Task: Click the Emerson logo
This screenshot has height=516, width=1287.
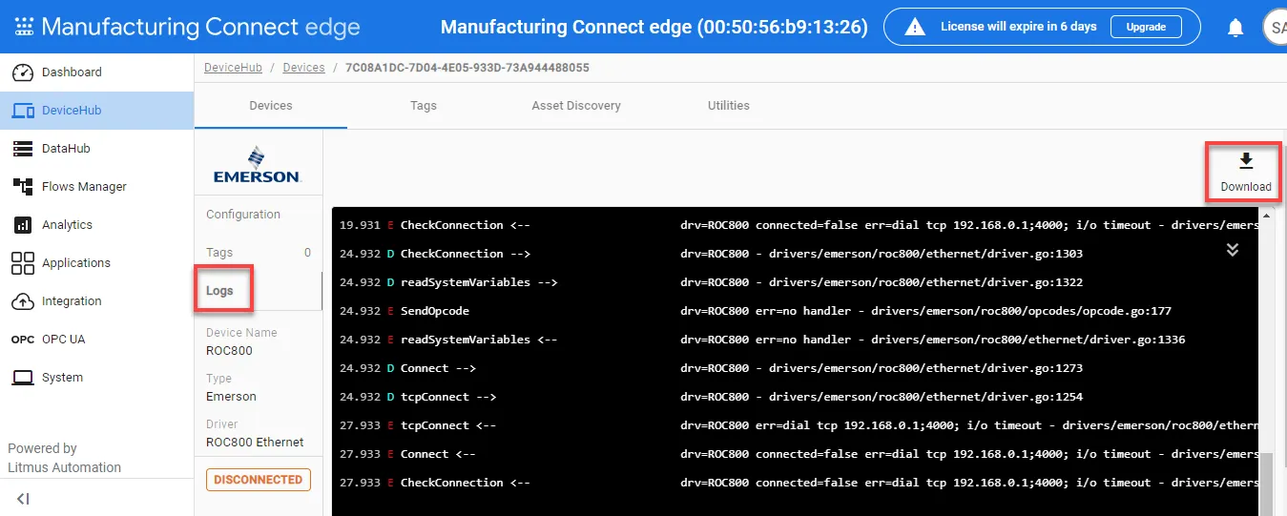Action: (x=257, y=164)
